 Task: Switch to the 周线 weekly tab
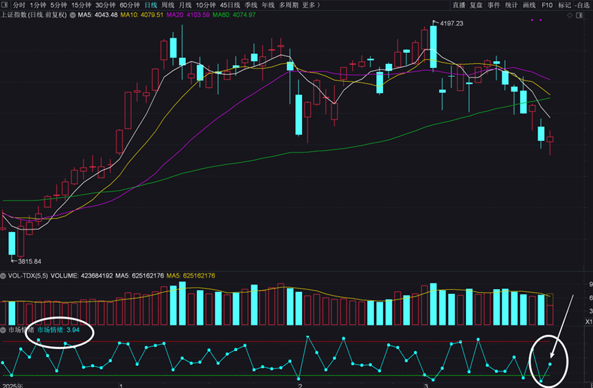167,5
